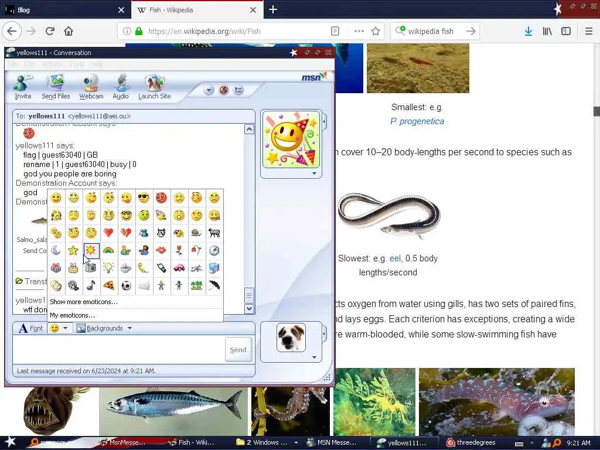The height and width of the screenshot is (450, 600).
Task: Pick the pizza slice emoticon
Action: coord(108,285)
